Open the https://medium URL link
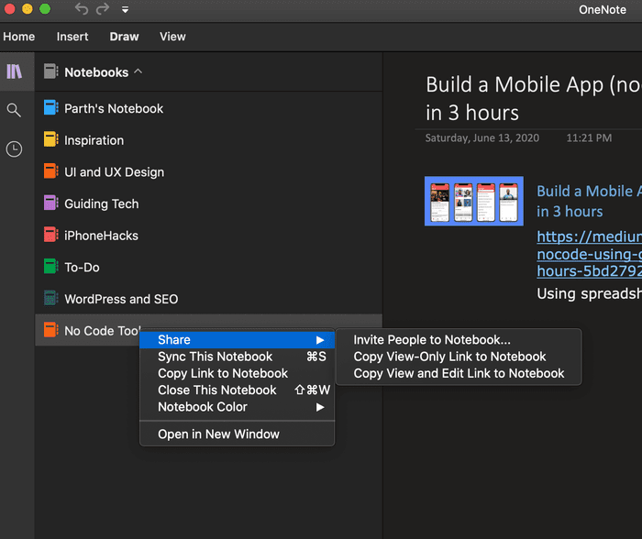 [589, 254]
